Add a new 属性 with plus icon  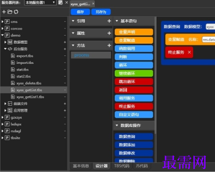tap(109, 33)
